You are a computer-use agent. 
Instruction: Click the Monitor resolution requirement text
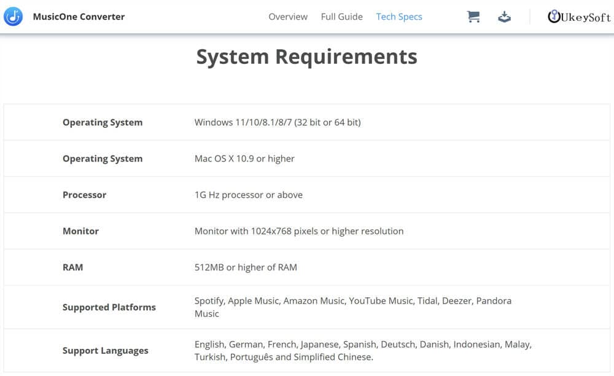(298, 231)
